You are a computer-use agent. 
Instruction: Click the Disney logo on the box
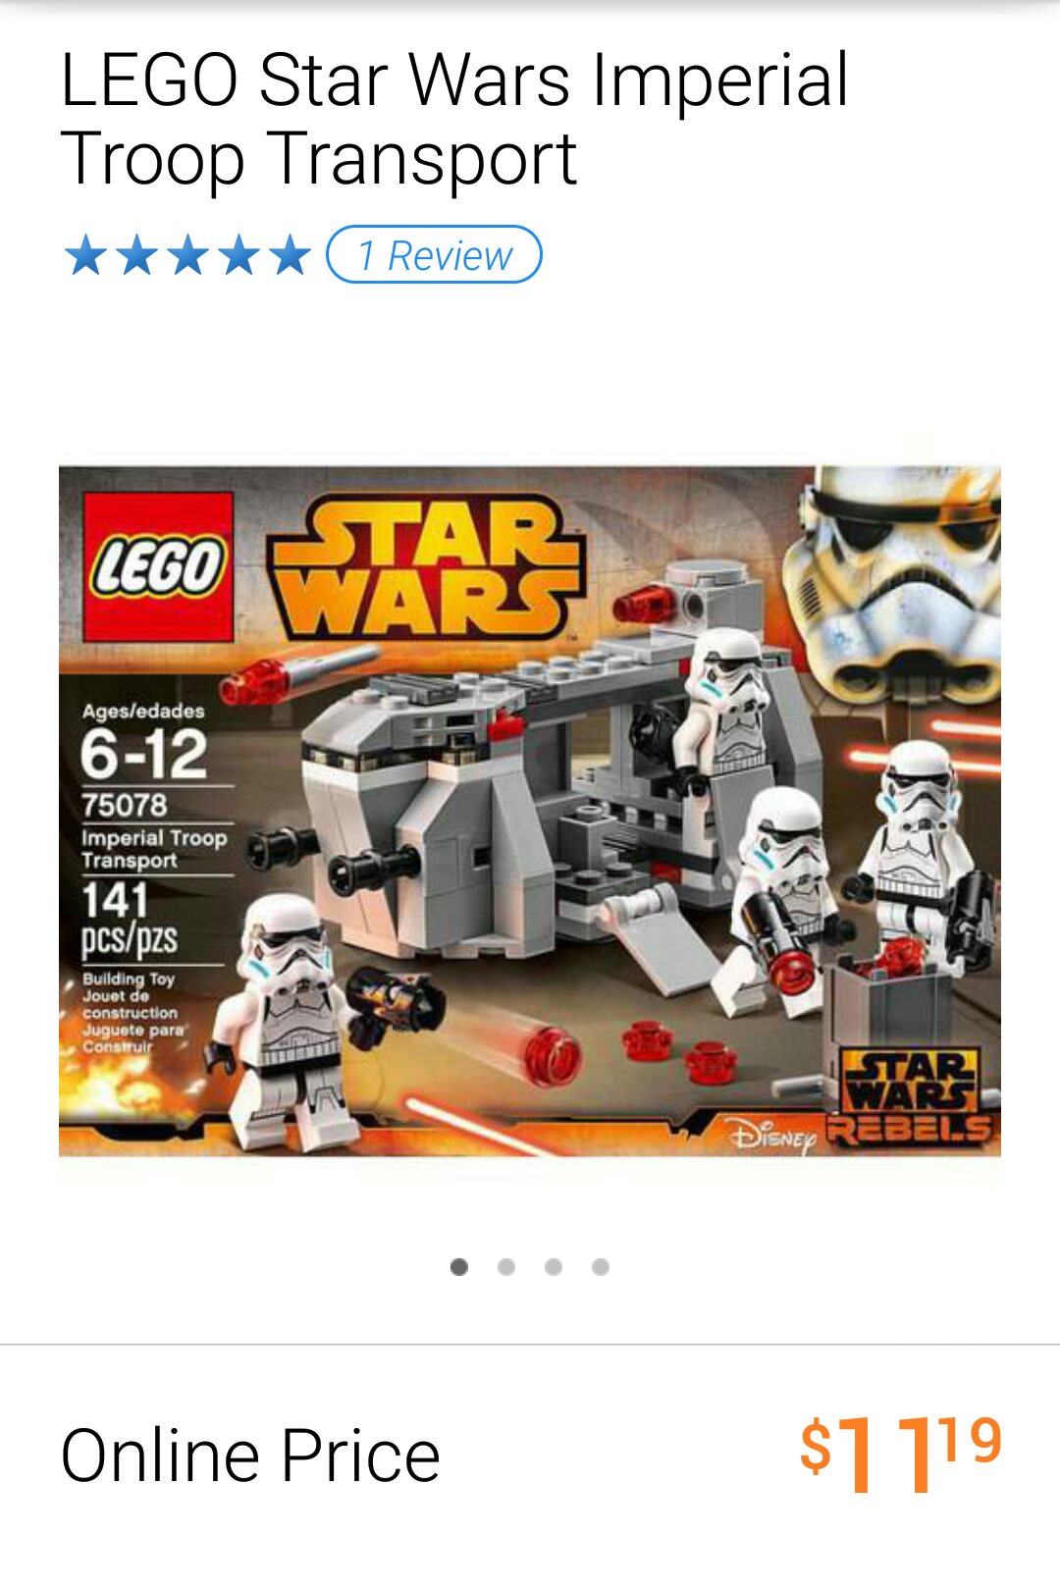[773, 1137]
